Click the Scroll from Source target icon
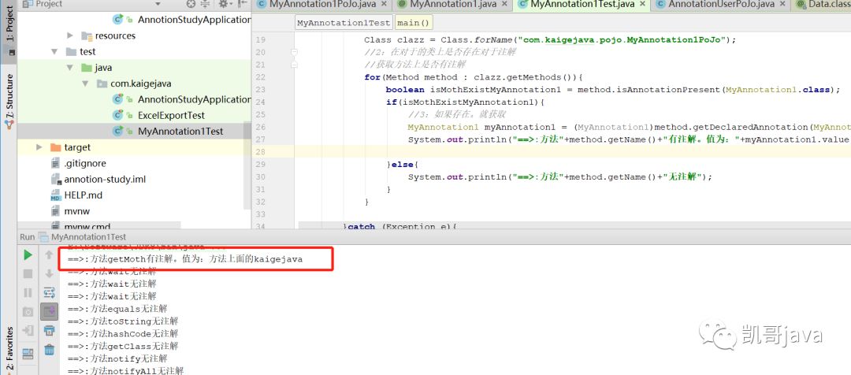 click(191, 4)
